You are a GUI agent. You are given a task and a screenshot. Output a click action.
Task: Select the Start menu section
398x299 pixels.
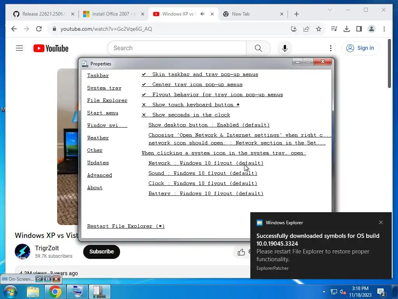103,113
